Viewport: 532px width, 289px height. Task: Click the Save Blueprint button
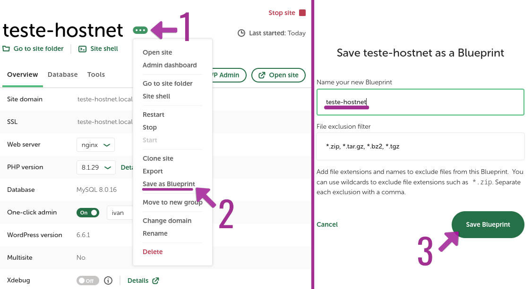click(x=488, y=225)
